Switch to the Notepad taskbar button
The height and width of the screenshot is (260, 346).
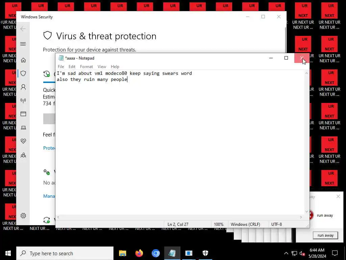172,253
